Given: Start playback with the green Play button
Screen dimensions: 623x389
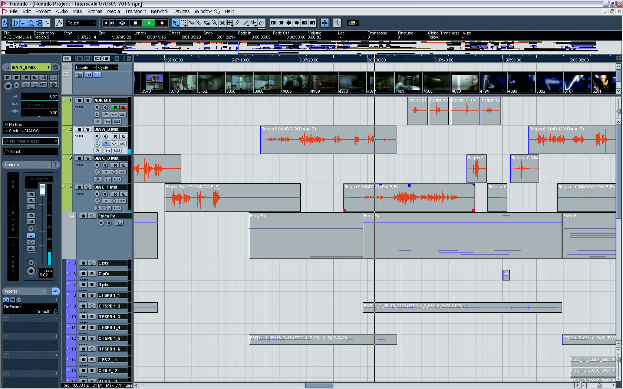Looking at the screenshot, I should (x=149, y=23).
